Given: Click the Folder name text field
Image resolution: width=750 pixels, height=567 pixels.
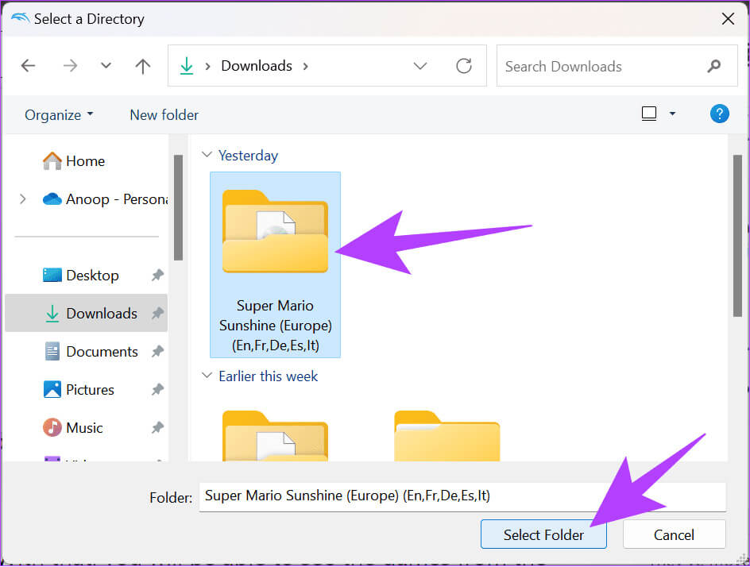Looking at the screenshot, I should coord(462,496).
